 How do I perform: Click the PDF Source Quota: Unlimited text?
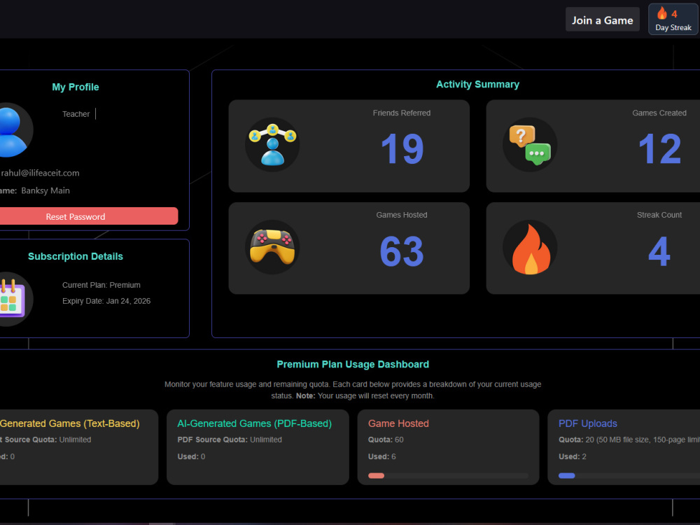(230, 440)
